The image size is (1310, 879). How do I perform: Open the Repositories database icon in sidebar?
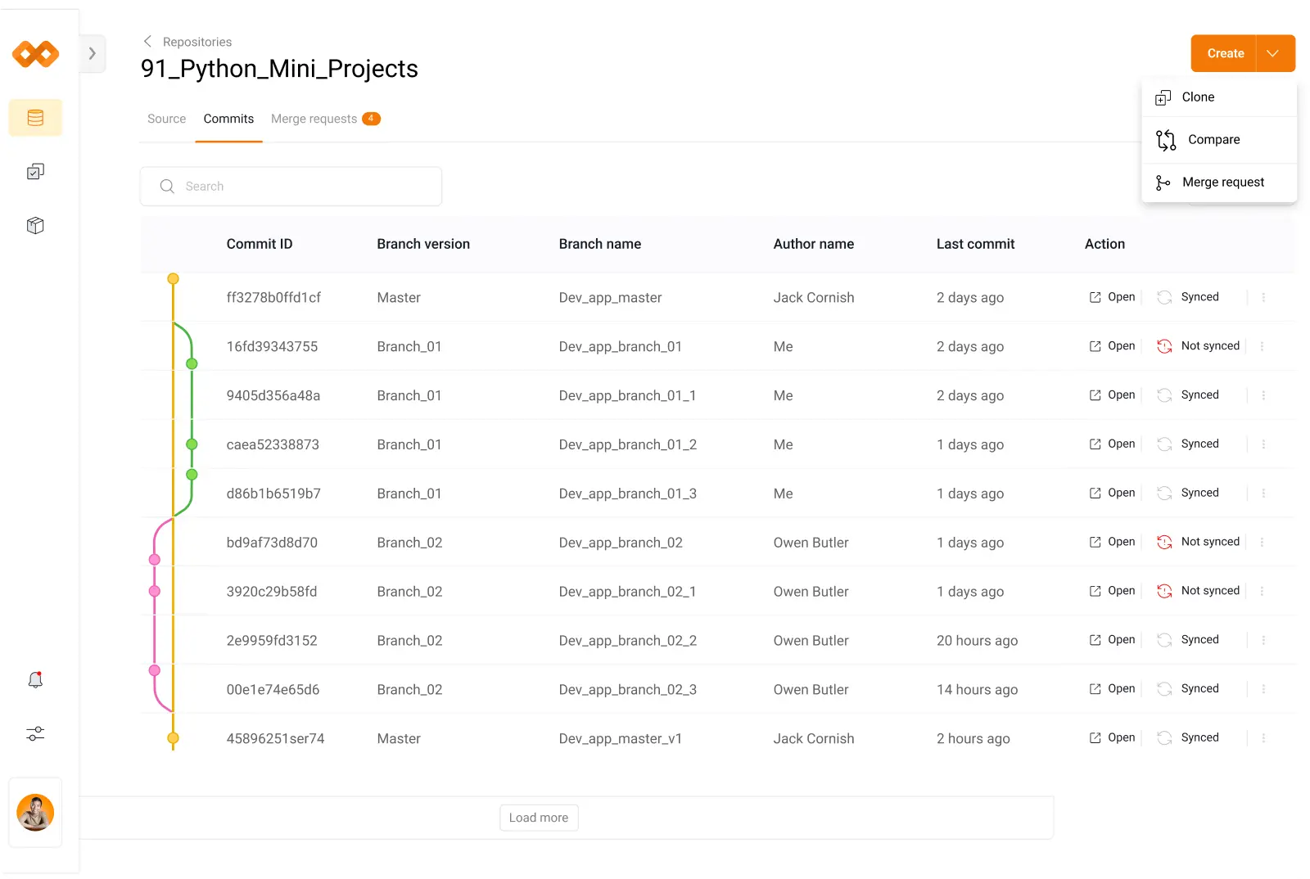point(35,118)
